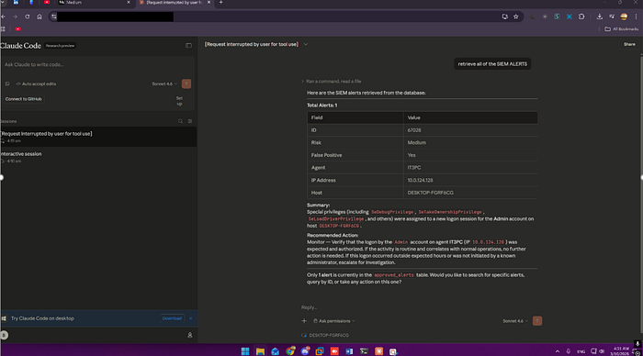Click the Set up link
The width and height of the screenshot is (643, 356).
[179, 101]
